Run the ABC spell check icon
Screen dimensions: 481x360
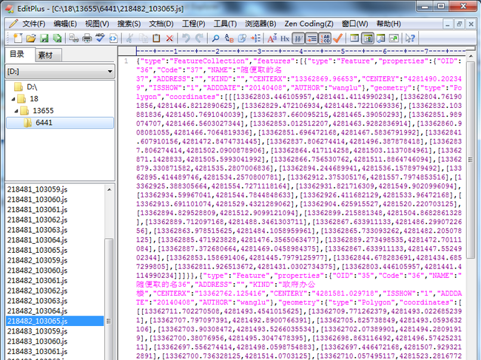click(101, 38)
